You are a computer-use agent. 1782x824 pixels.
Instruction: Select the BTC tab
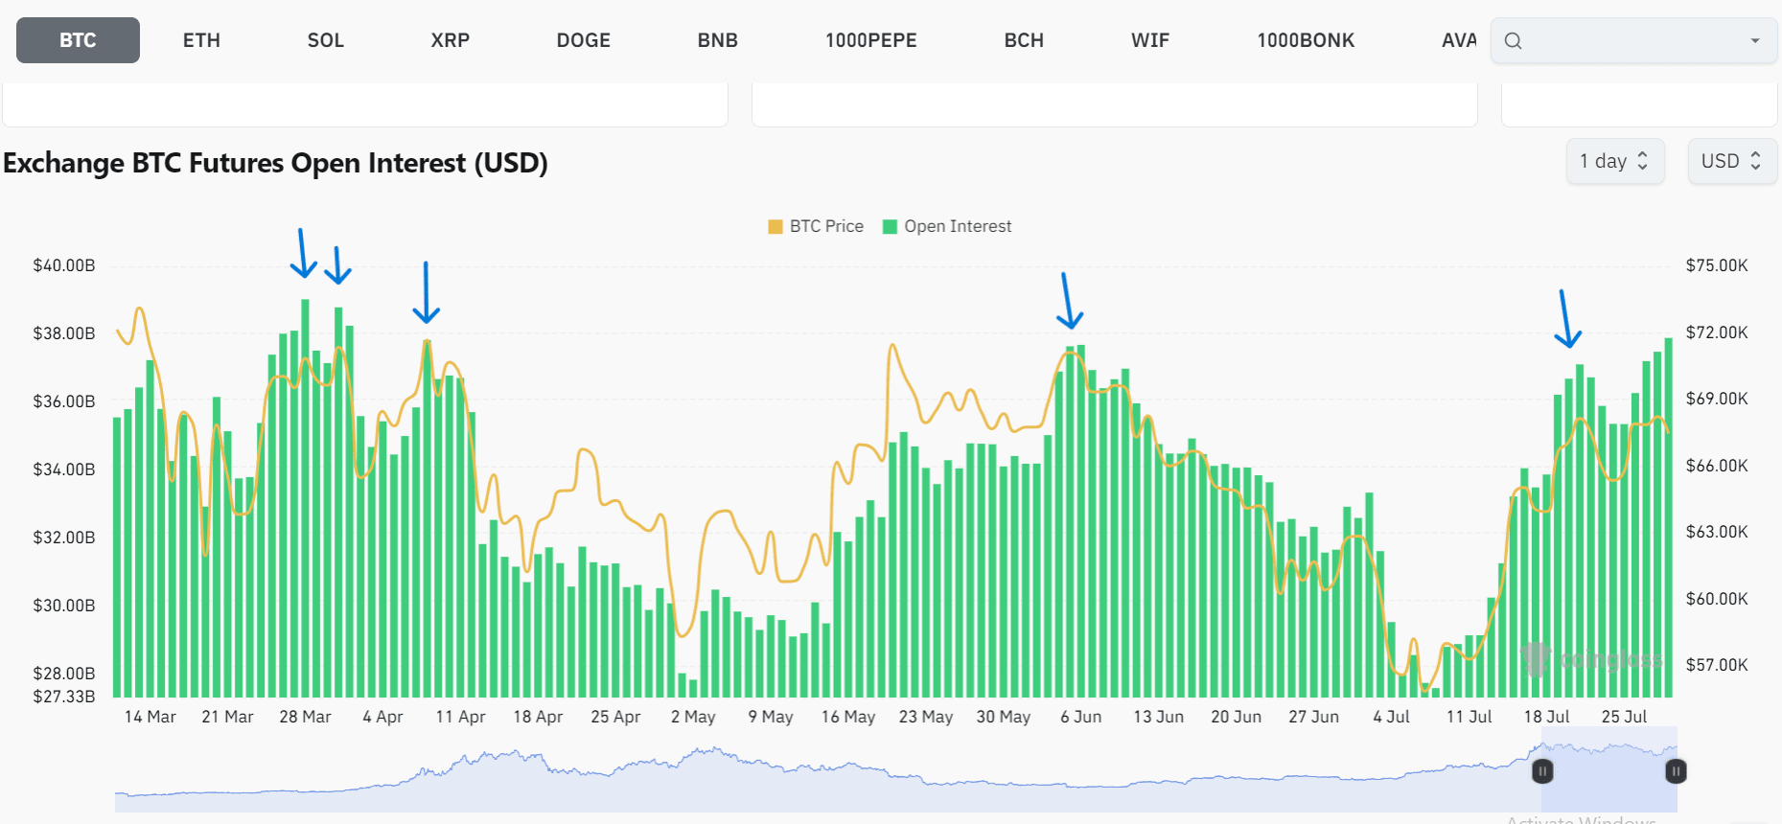click(x=78, y=40)
